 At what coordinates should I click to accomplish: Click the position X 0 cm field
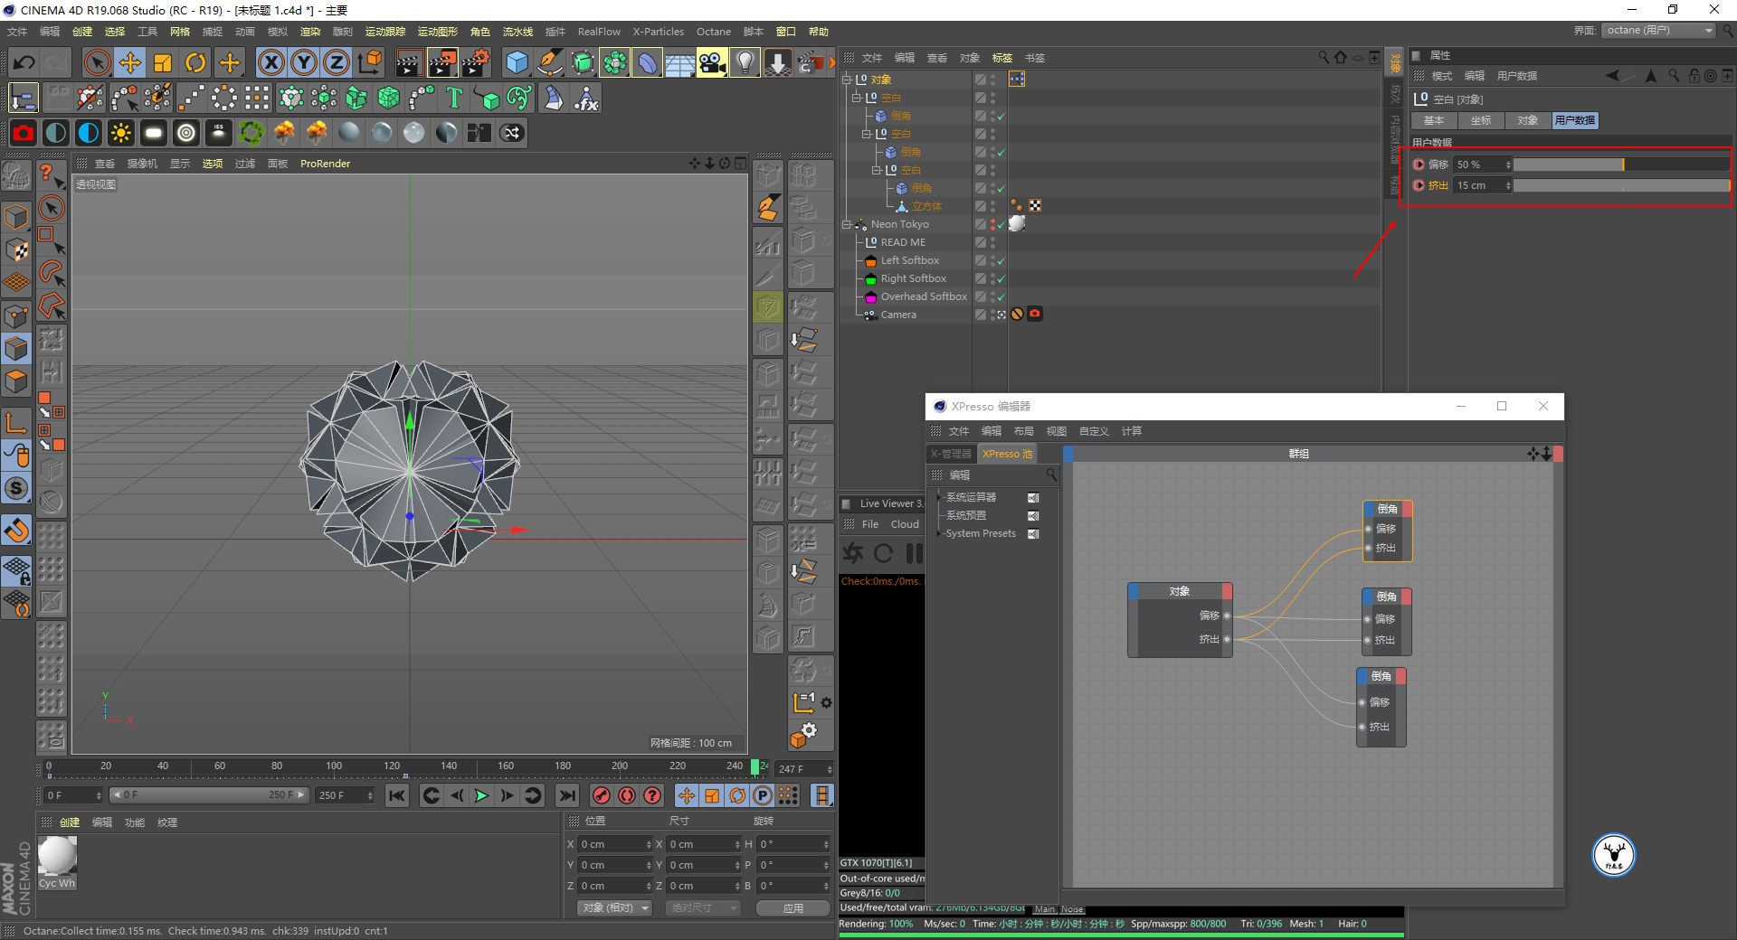pyautogui.click(x=614, y=844)
